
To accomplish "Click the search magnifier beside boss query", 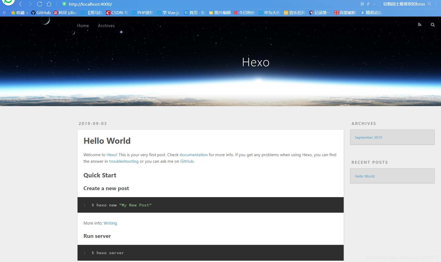I will tap(430, 4).
